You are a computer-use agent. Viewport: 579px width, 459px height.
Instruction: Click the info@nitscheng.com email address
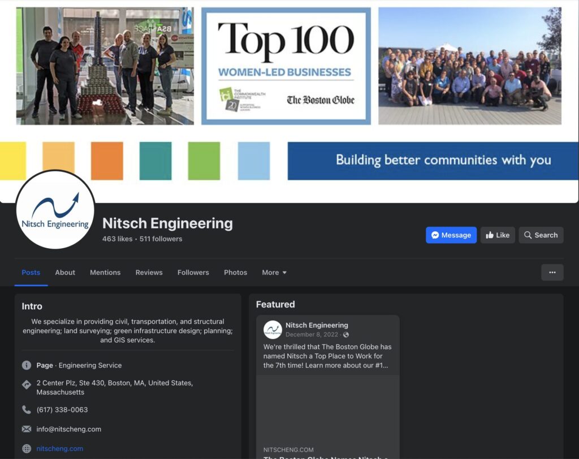coord(68,429)
